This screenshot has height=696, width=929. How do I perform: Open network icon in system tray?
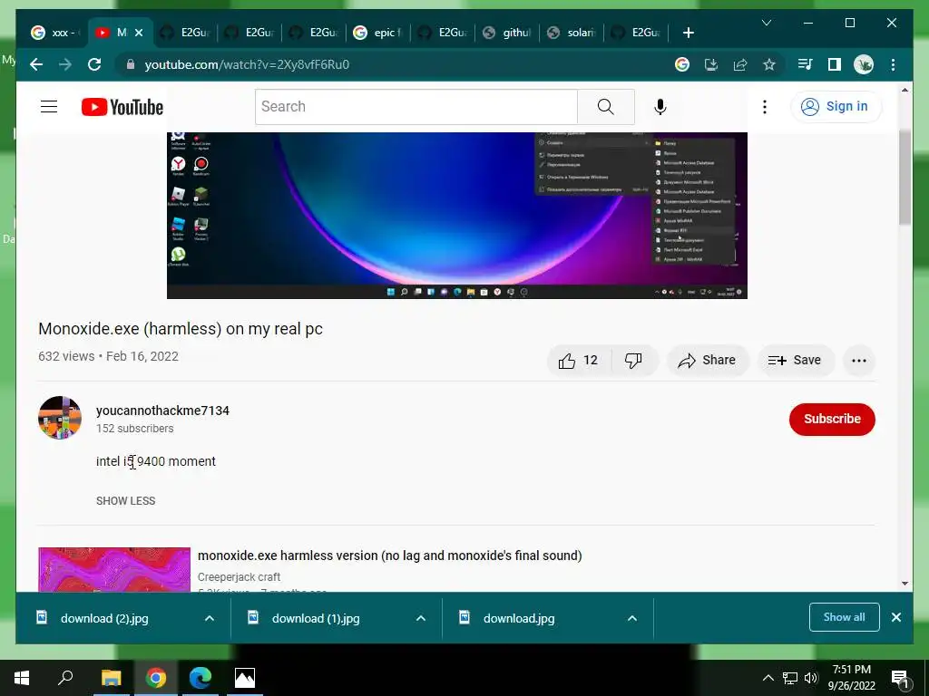pyautogui.click(x=789, y=678)
